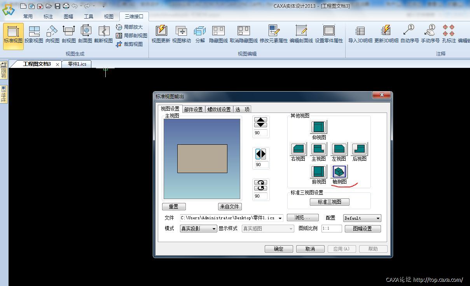Screen dimensions: 470x286
Task: Click the 标准三视图 button
Action: click(330, 202)
